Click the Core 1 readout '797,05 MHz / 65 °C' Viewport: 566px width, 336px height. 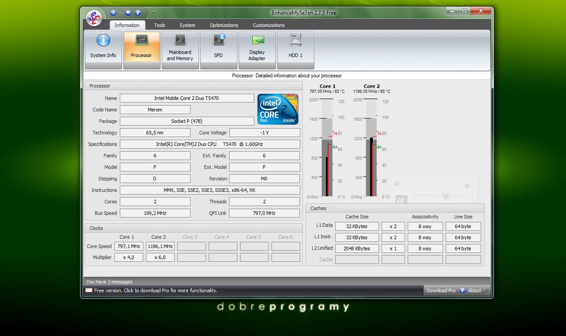(x=328, y=92)
